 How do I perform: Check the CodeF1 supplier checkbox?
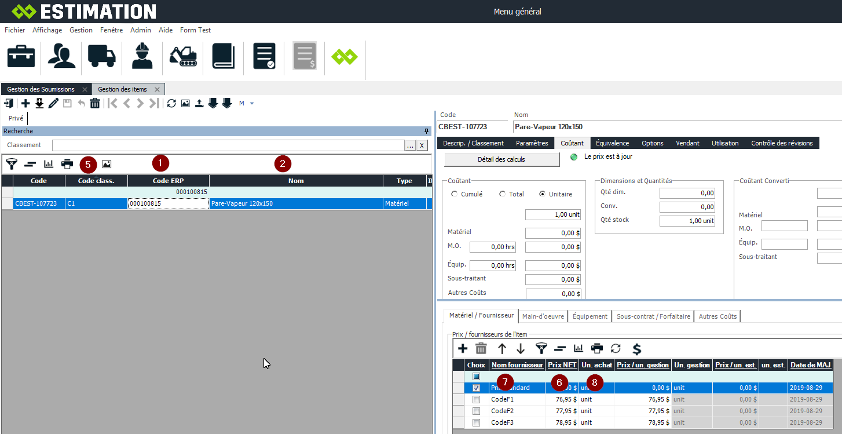pos(476,399)
